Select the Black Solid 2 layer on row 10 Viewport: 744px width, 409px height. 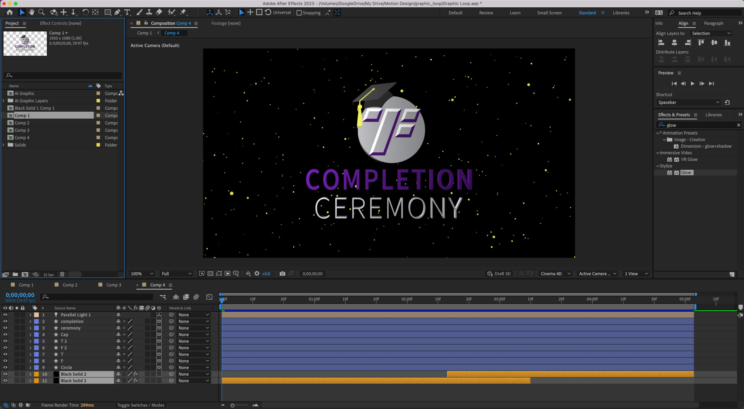[74, 374]
